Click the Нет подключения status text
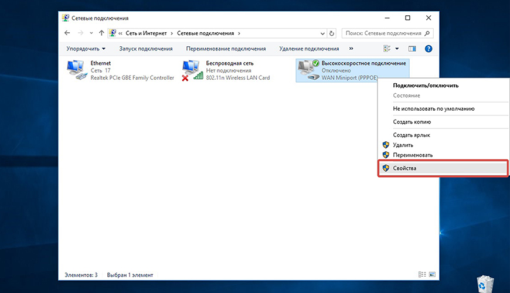 [x=229, y=70]
